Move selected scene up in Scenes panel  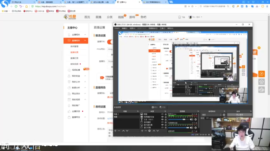pyautogui.click(x=124, y=131)
